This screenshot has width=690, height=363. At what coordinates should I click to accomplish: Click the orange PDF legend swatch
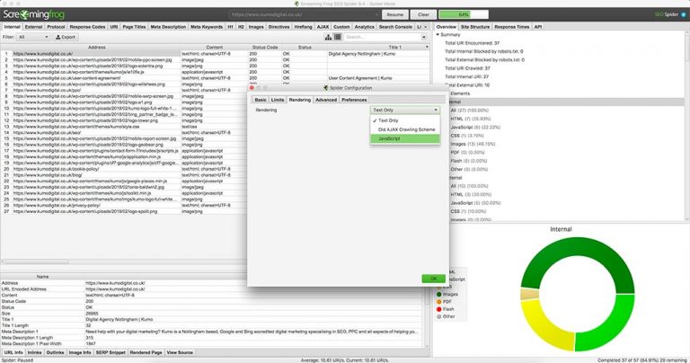[438, 302]
